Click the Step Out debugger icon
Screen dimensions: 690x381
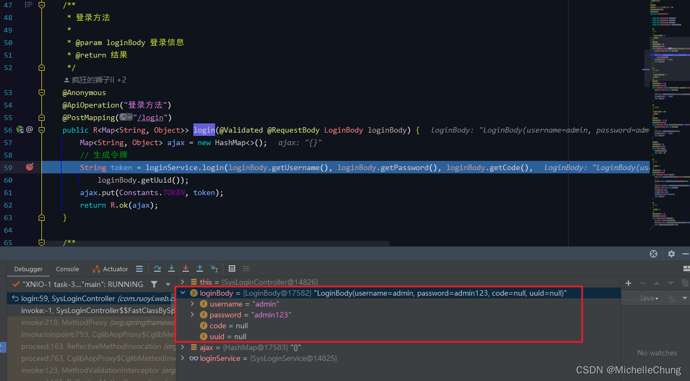(200, 268)
